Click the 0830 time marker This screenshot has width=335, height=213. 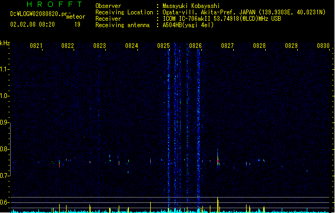(323, 46)
